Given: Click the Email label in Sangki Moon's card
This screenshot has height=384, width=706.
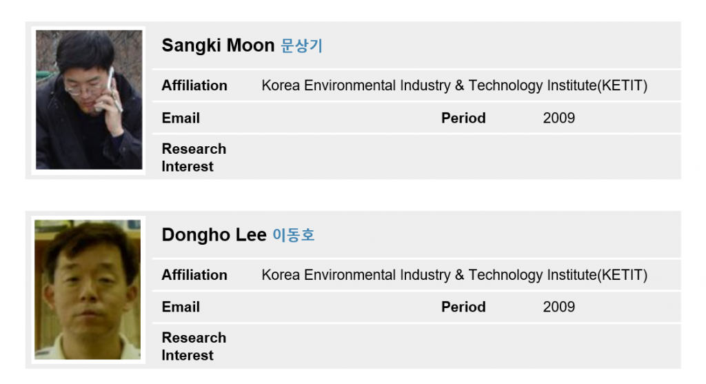Looking at the screenshot, I should coord(181,118).
